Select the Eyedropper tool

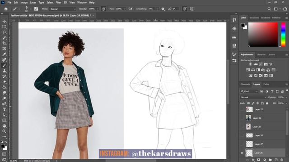point(4,54)
